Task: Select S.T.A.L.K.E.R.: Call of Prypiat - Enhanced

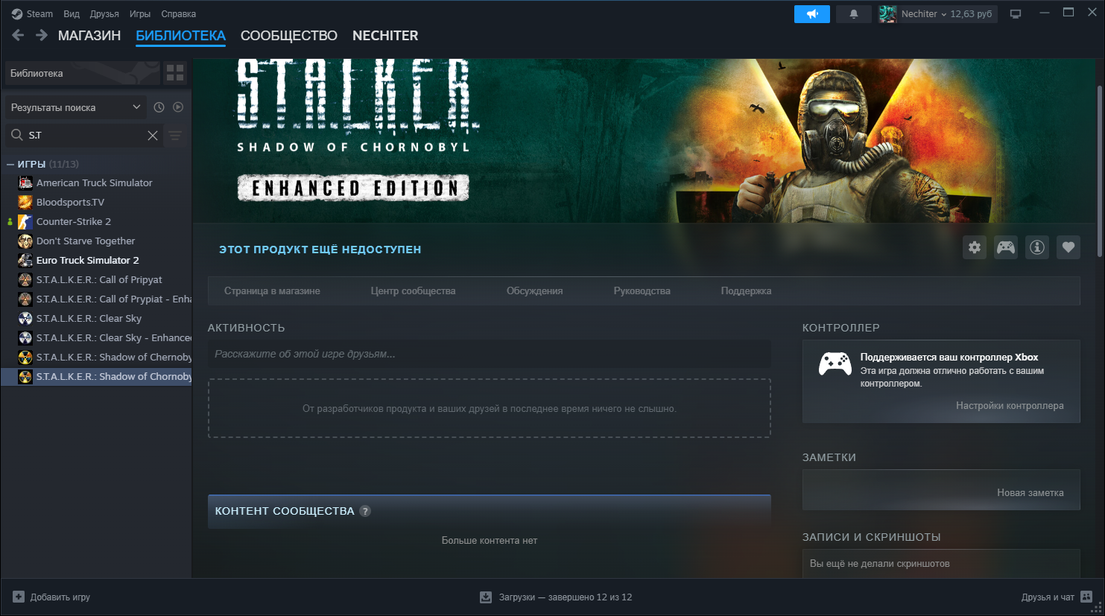Action: [104, 299]
